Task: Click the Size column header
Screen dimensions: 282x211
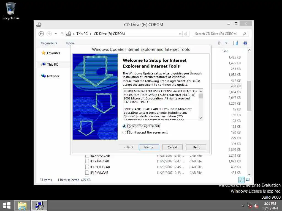Action: (x=225, y=51)
